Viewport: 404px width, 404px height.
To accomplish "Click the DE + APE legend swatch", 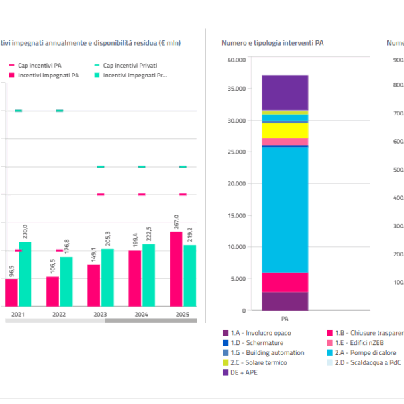I will (225, 372).
